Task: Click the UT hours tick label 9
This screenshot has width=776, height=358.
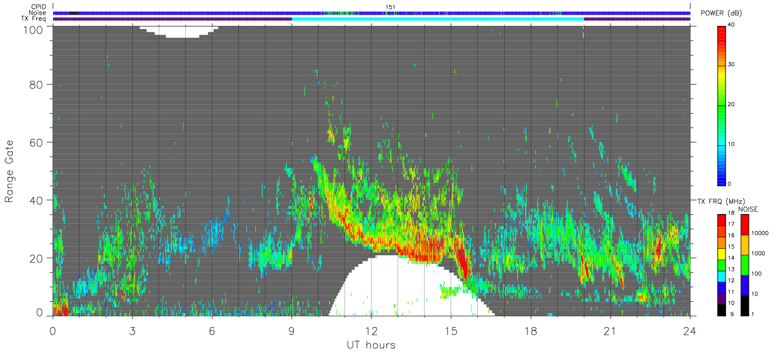Action: (291, 330)
